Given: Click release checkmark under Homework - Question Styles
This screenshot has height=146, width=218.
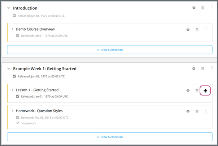Looking at the screenshot, I should click(18, 118).
